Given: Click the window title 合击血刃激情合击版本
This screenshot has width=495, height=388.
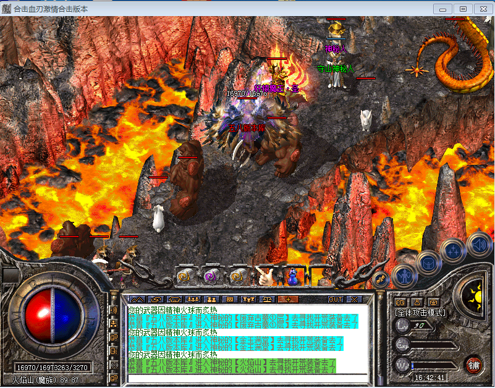Looking at the screenshot, I should 51,9.
